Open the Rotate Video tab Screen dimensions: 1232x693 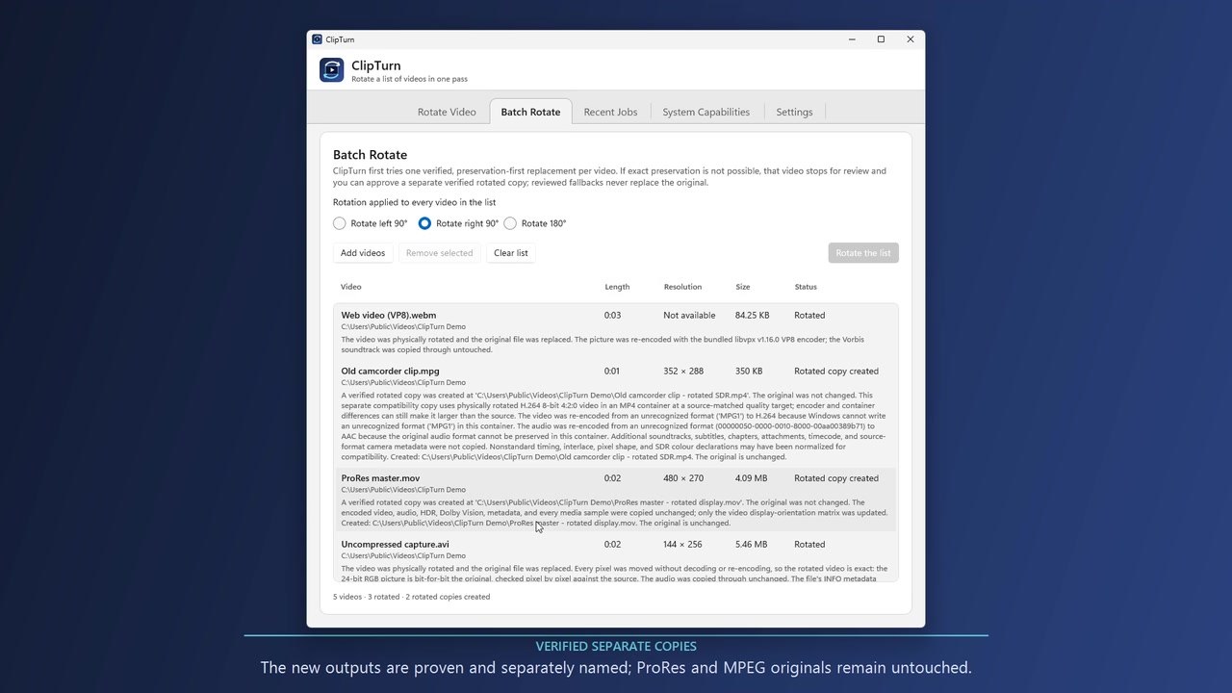coord(447,112)
